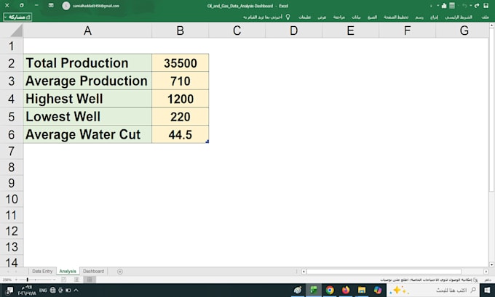Click the Excel icon on the taskbar

click(314, 290)
